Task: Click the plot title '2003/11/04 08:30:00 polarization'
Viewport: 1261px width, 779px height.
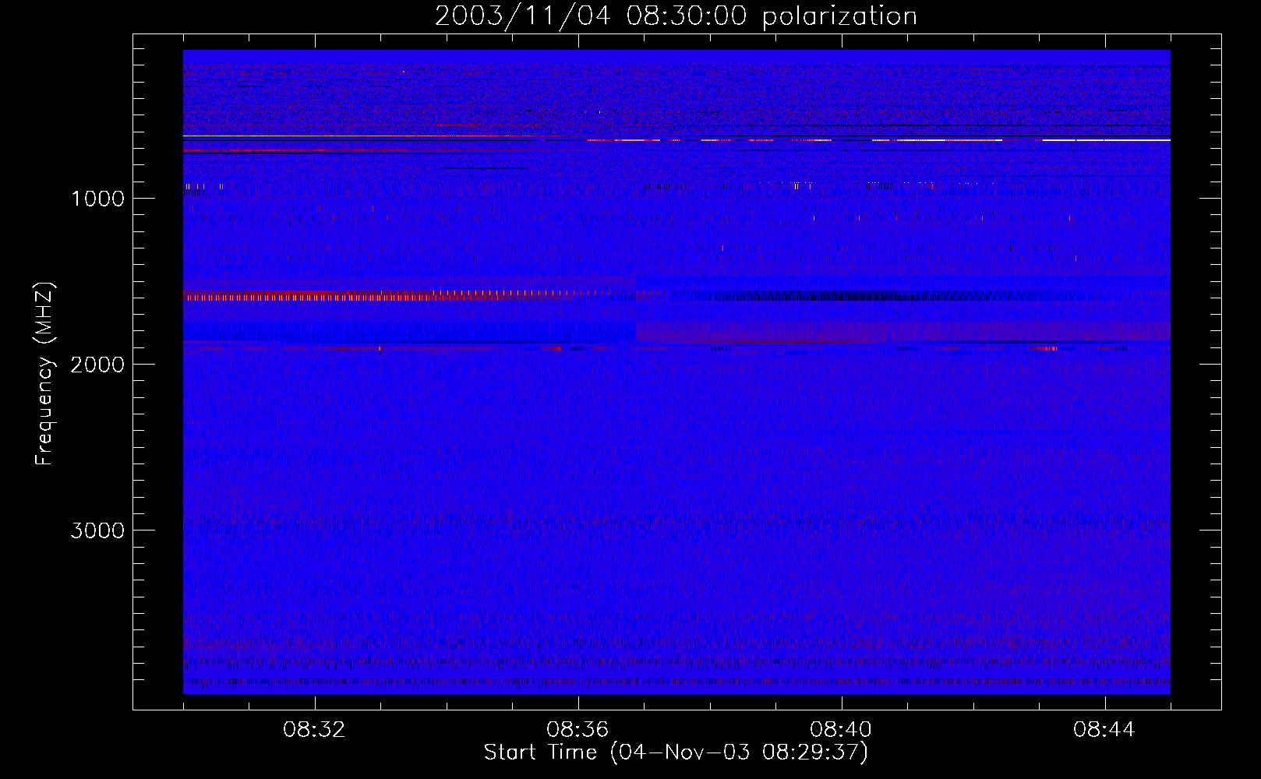Action: tap(676, 16)
